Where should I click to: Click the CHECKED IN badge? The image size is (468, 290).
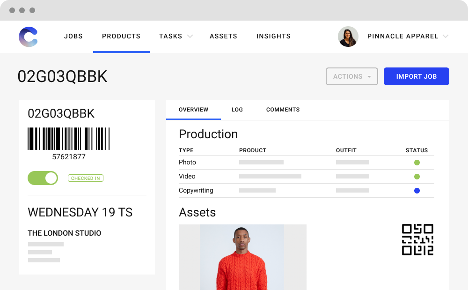point(86,178)
